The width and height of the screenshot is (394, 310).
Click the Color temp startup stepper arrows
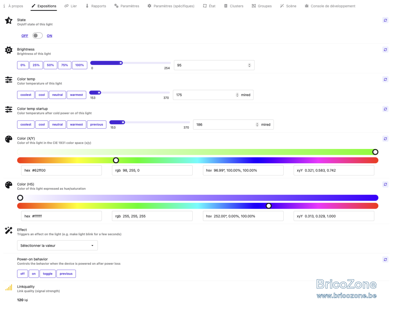click(x=257, y=125)
